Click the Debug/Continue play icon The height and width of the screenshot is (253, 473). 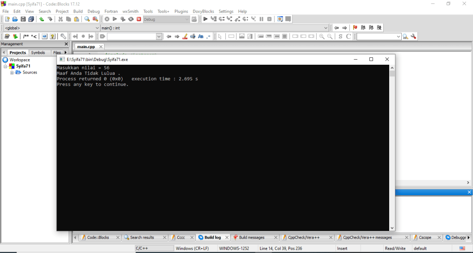205,19
